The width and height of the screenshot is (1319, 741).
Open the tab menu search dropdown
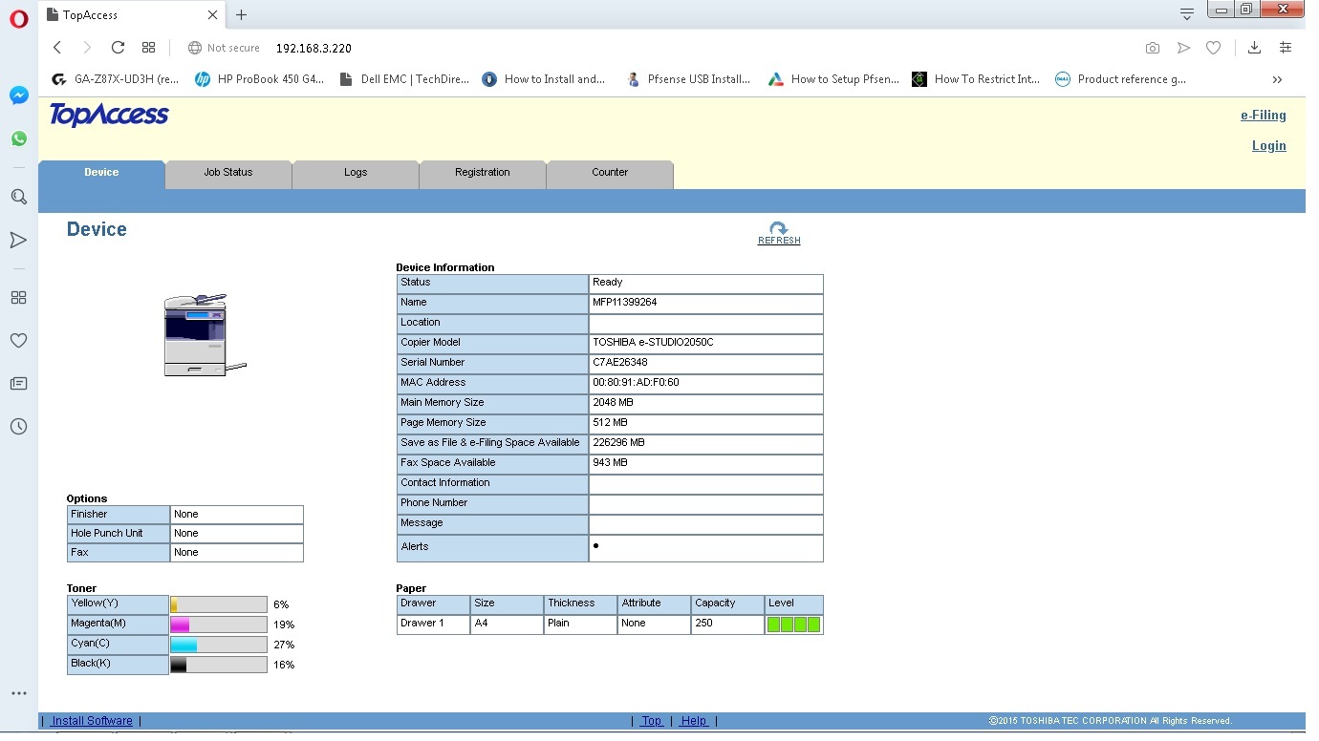click(x=1186, y=13)
